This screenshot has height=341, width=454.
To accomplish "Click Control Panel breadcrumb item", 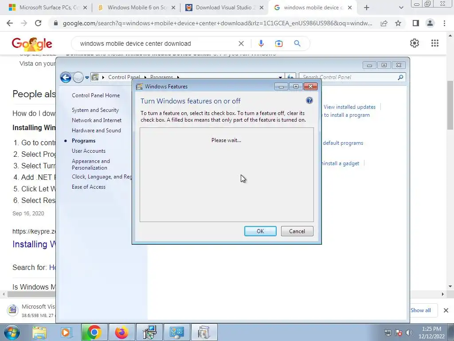I will 124,77.
